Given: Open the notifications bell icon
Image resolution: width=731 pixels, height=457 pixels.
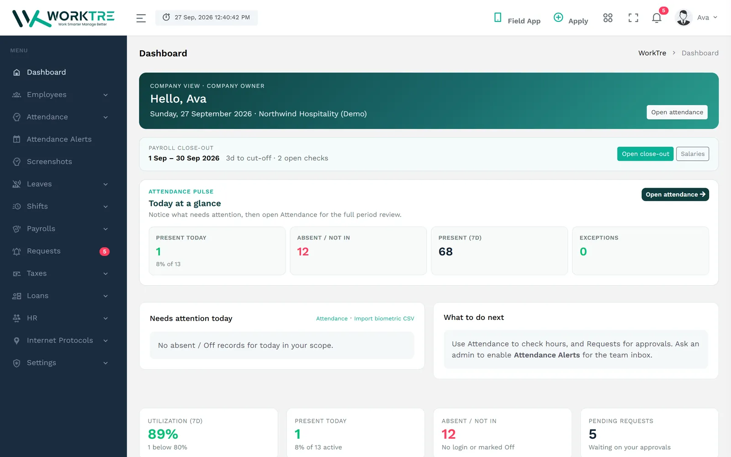Looking at the screenshot, I should 657,18.
